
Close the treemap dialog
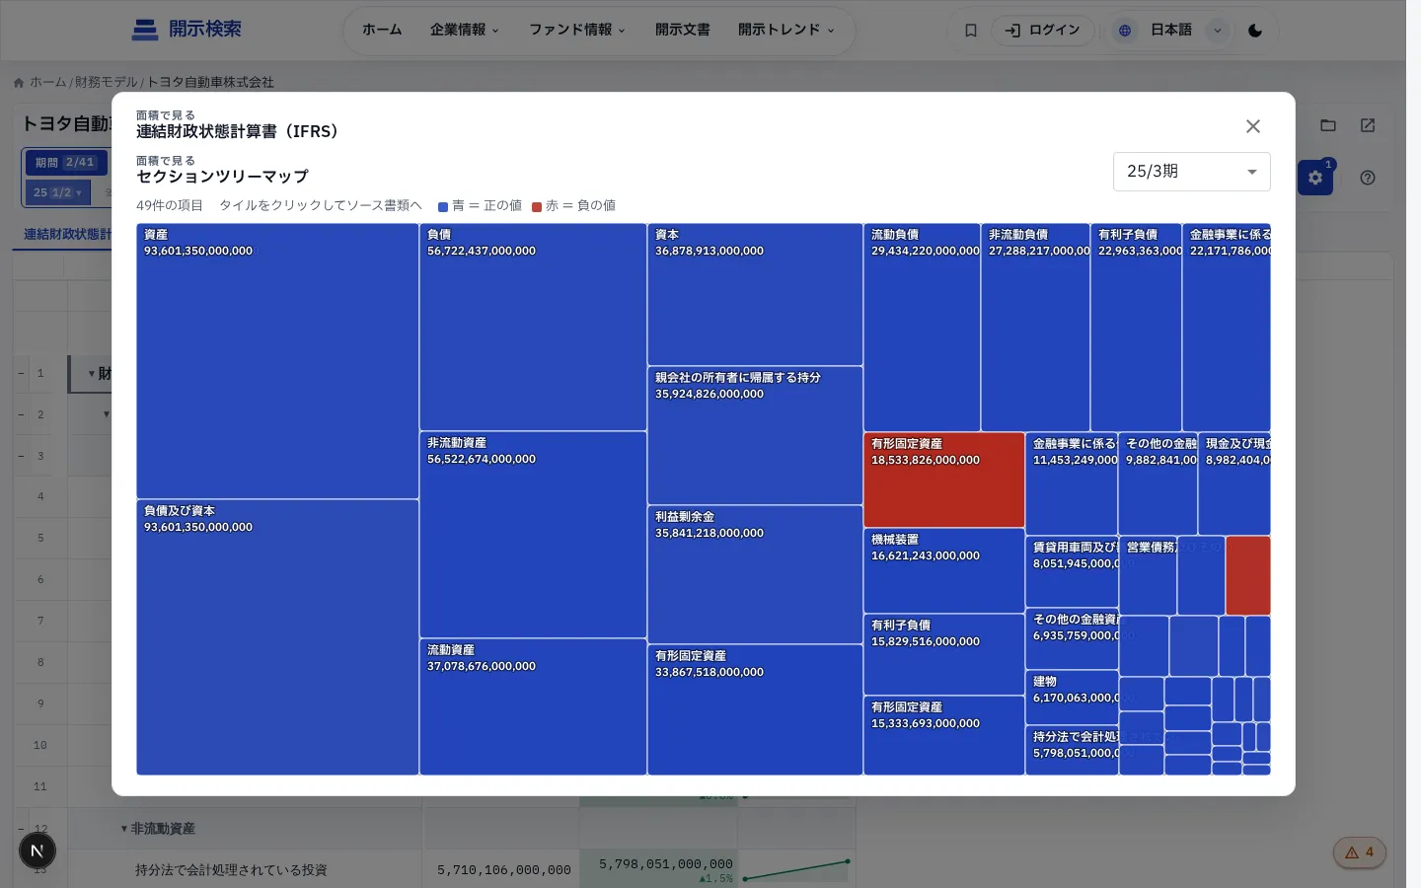(1253, 126)
